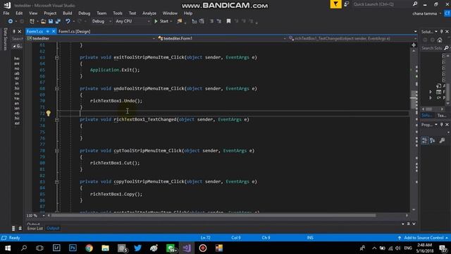Click the New Project toolbar icon

(x=32, y=21)
